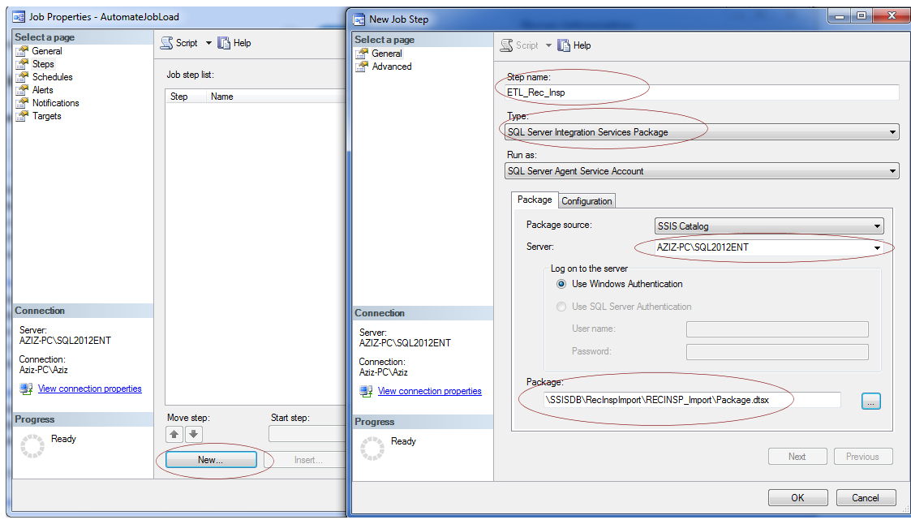Image resolution: width=911 pixels, height=524 pixels.
Task: Open the Run as dropdown
Action: 892,170
